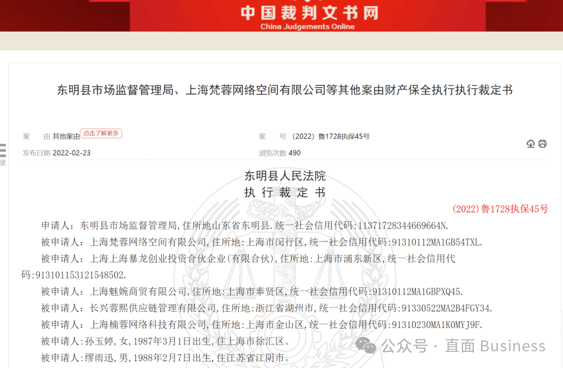Click the respondent line 缪雨迅
The width and height of the screenshot is (563, 368).
(x=166, y=358)
